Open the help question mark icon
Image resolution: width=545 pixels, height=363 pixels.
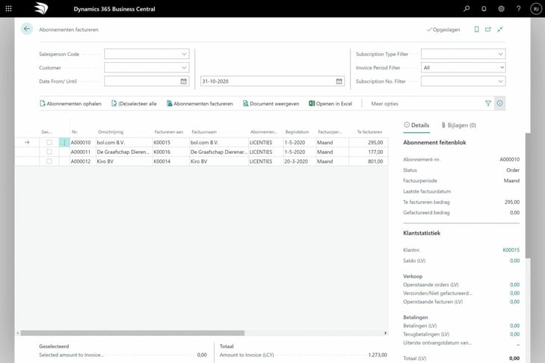pyautogui.click(x=519, y=9)
